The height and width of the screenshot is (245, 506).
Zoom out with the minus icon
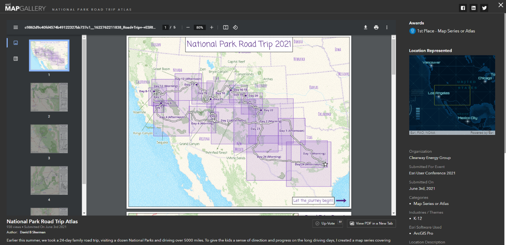[x=188, y=27]
